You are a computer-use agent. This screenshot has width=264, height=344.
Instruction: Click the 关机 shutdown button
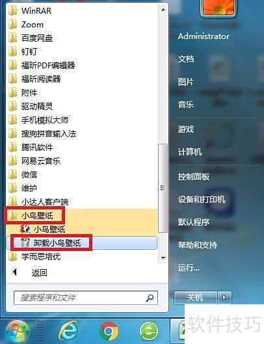pos(196,298)
